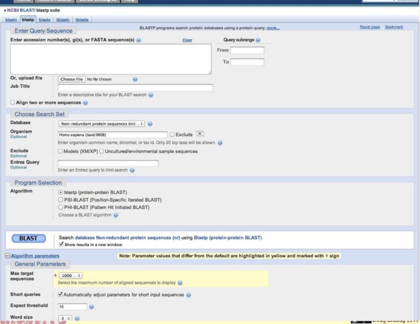The image size is (420, 324).
Task: Click the Job Title input field
Action: click(x=135, y=88)
